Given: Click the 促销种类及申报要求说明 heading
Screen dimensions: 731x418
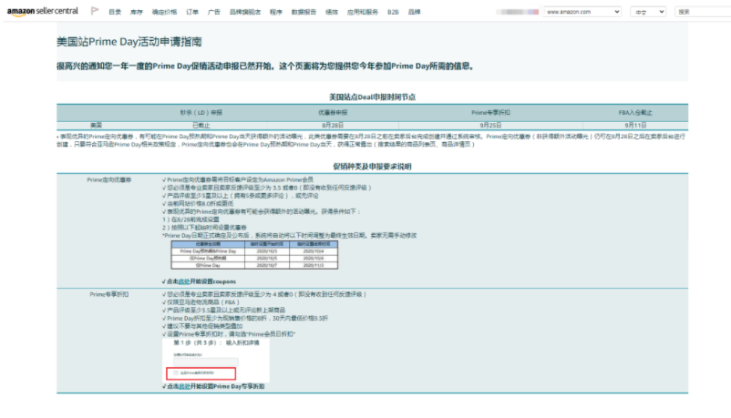Looking at the screenshot, I should click(x=372, y=167).
